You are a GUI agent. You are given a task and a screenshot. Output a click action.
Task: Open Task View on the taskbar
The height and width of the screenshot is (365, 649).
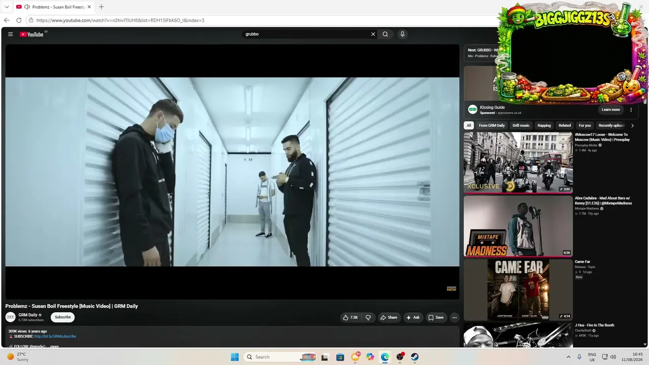(325, 357)
